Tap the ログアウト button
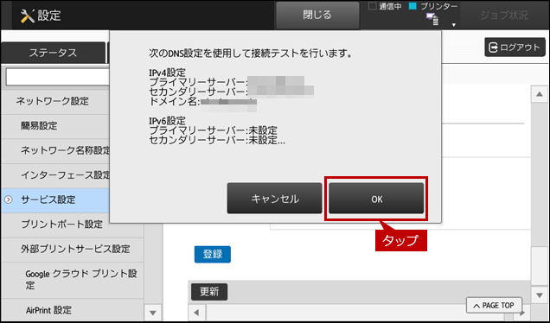The width and height of the screenshot is (550, 323). [515, 47]
